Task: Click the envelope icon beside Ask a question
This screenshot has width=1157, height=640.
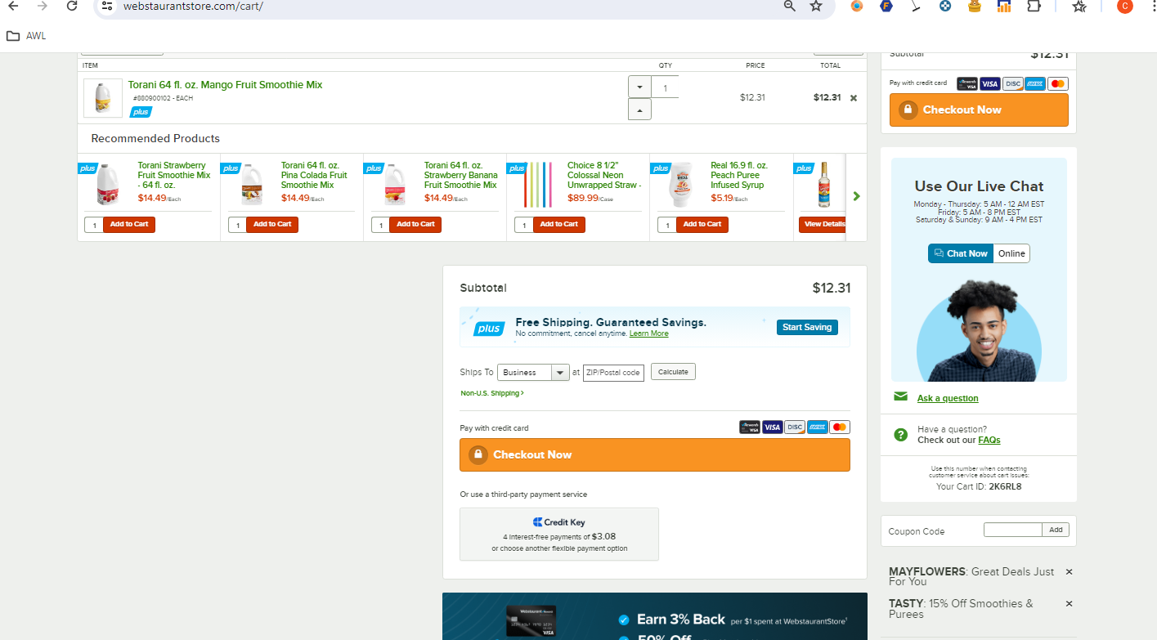Action: click(900, 397)
